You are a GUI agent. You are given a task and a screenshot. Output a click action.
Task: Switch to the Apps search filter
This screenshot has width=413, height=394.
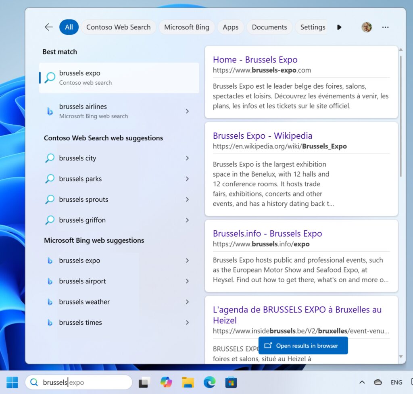(x=230, y=27)
